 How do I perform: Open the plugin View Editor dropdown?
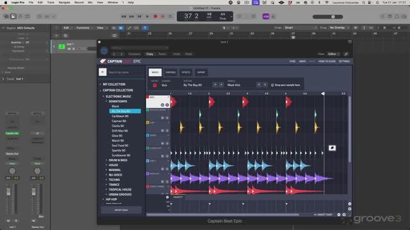(334, 54)
